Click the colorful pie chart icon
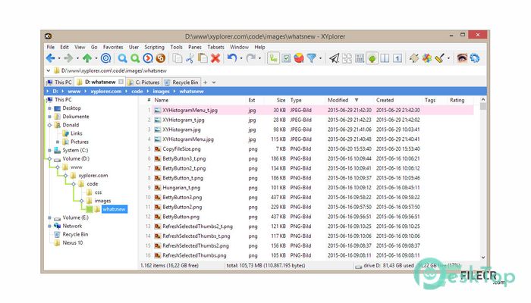531x303 pixels. (x=299, y=58)
